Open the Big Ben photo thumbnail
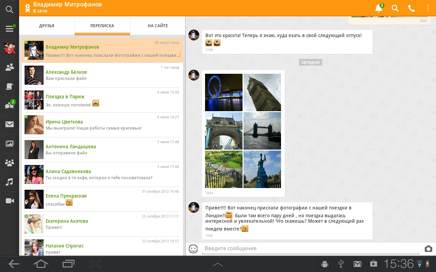 tap(262, 92)
